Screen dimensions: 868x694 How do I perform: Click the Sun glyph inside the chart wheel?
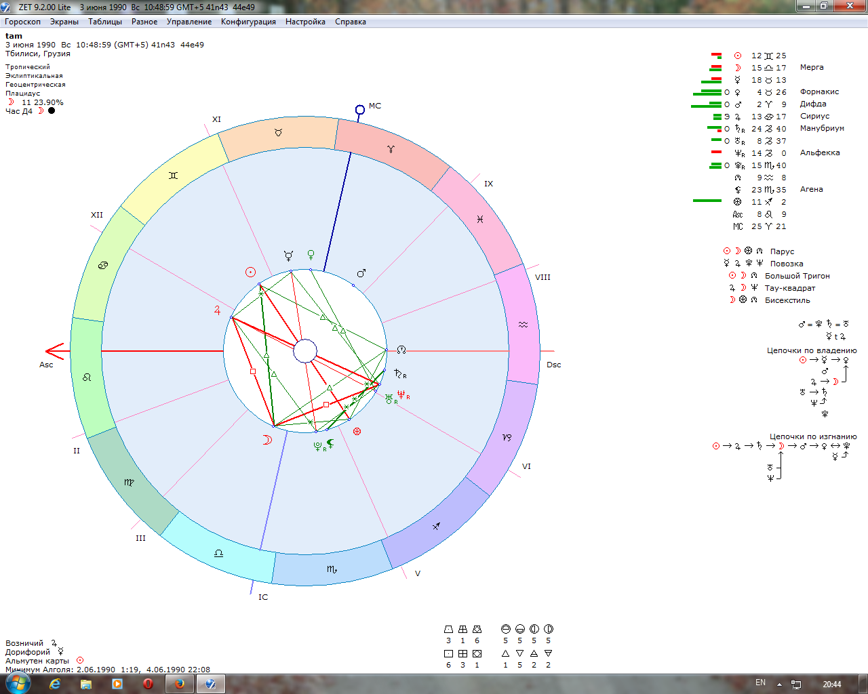pos(251,272)
